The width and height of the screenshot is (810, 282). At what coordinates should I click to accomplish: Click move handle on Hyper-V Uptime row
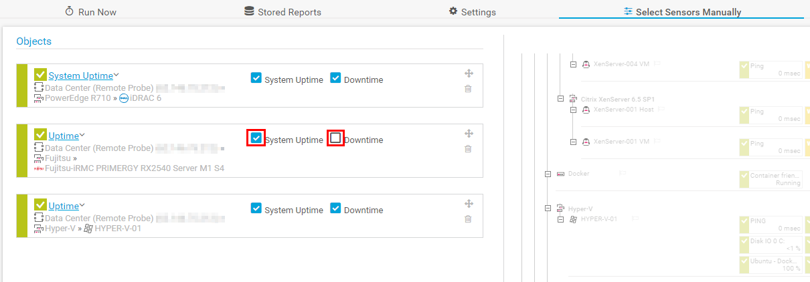[469, 204]
